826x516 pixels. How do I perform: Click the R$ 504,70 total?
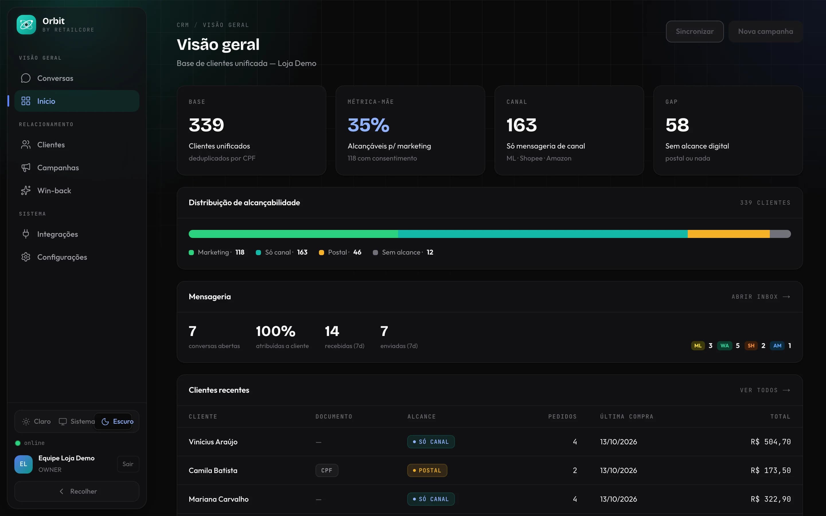click(x=770, y=441)
